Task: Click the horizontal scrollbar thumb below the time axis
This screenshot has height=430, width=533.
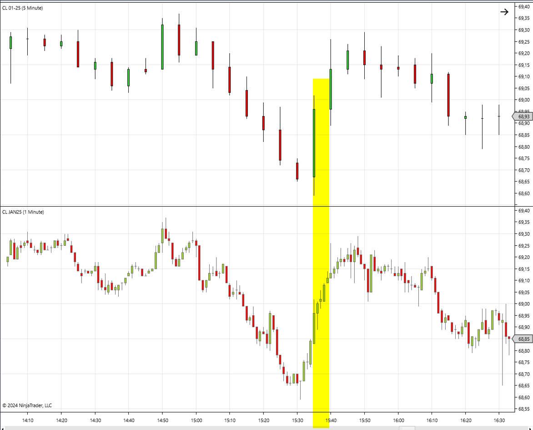Action: pyautogui.click(x=407, y=428)
